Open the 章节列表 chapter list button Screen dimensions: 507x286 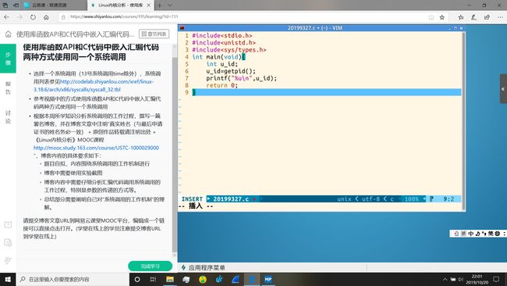click(154, 34)
